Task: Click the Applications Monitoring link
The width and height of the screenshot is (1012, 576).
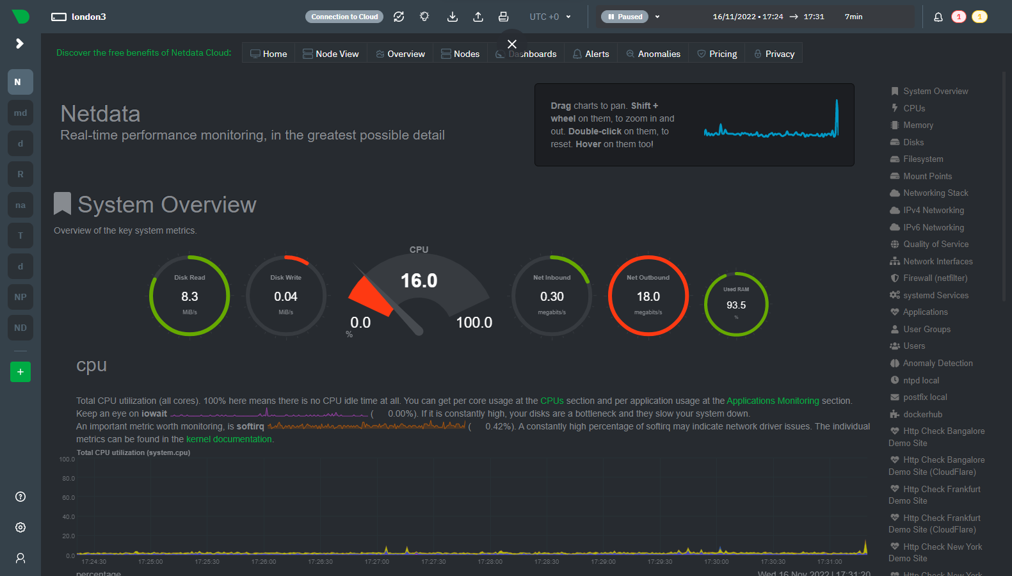Action: coord(773,401)
